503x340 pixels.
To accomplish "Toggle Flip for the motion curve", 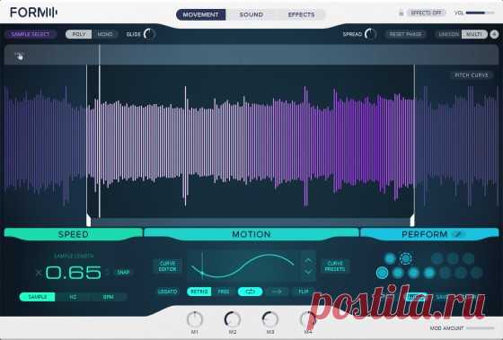I will (304, 292).
